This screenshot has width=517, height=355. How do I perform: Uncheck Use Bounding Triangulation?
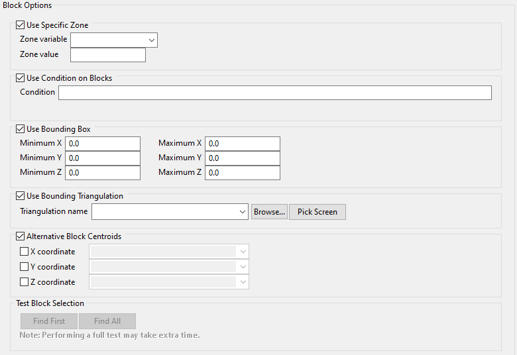point(21,196)
